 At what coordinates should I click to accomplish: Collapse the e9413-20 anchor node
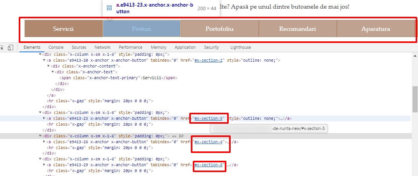44,60
